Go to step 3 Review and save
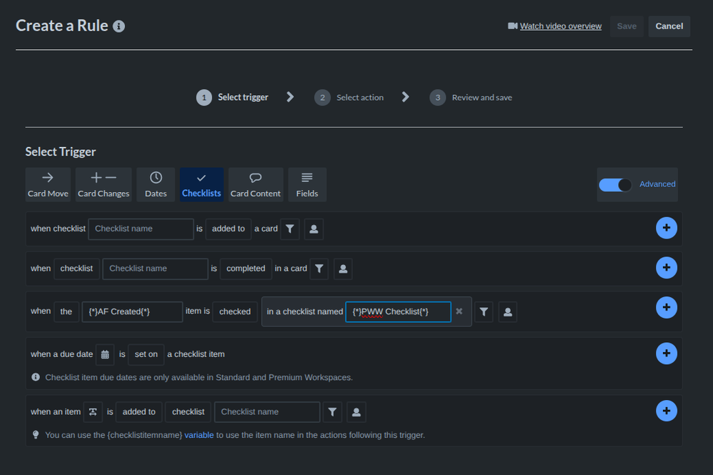This screenshot has height=475, width=713. pos(471,97)
